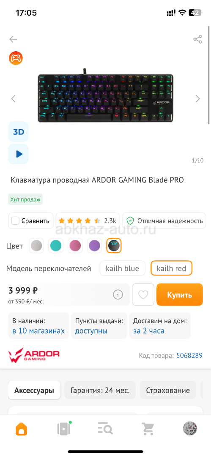Show previous product image arrow
Screen dimensions: 211x457
tap(13, 99)
